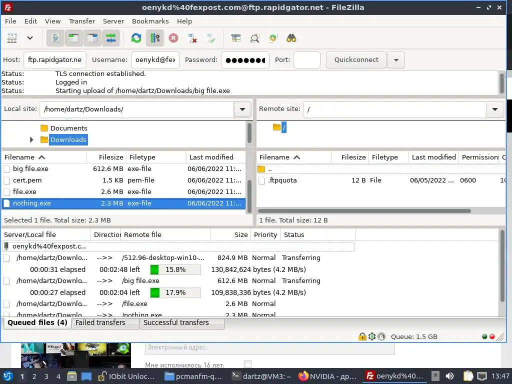Click the volume speaker tray icon

(449, 376)
